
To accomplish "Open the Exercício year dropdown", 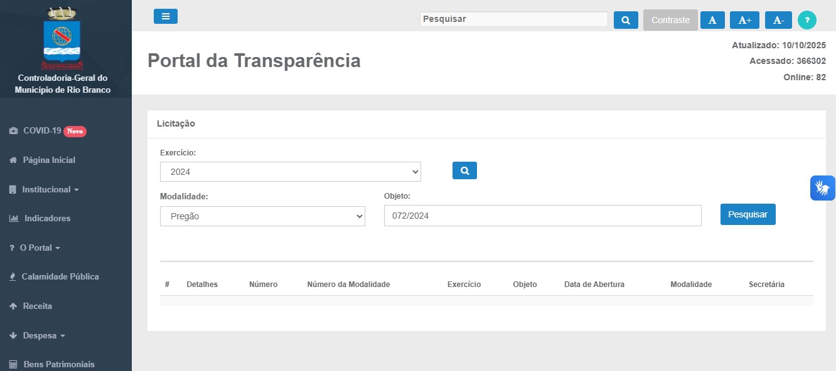I will 290,172.
